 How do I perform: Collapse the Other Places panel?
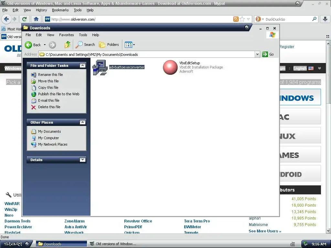[82, 122]
